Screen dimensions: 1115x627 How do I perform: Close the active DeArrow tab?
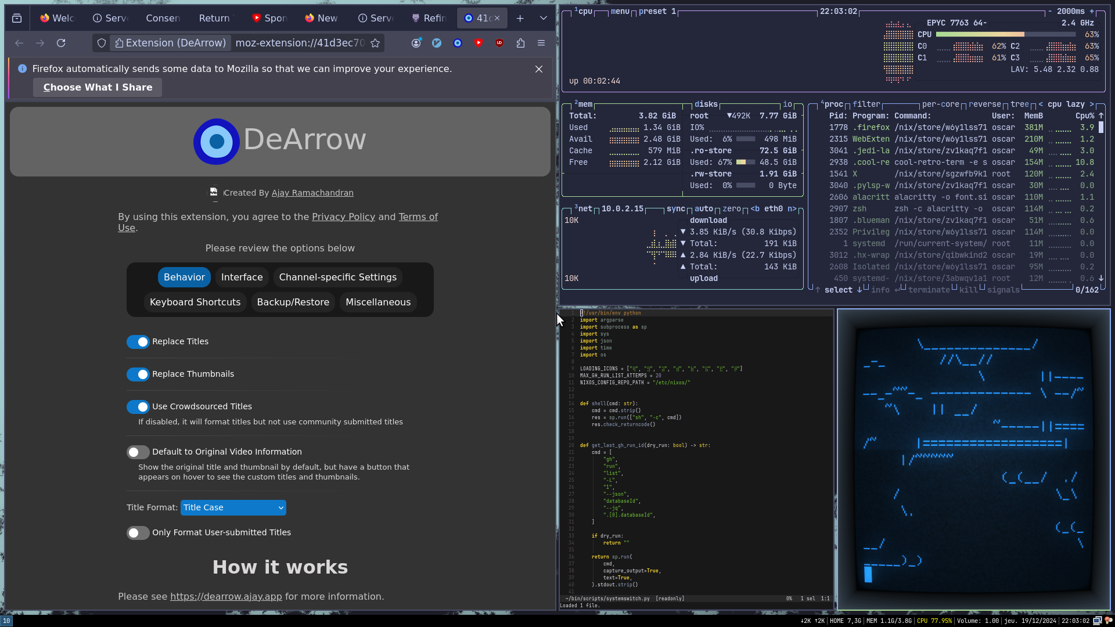pos(497,18)
